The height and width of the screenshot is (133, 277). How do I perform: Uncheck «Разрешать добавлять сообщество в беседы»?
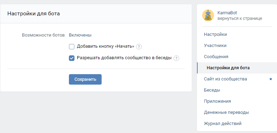point(72,58)
